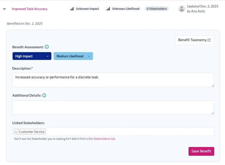This screenshot has height=165, width=225.
Task: Collapse the Improved Task Accuracy row chevron
Action: click(4, 9)
